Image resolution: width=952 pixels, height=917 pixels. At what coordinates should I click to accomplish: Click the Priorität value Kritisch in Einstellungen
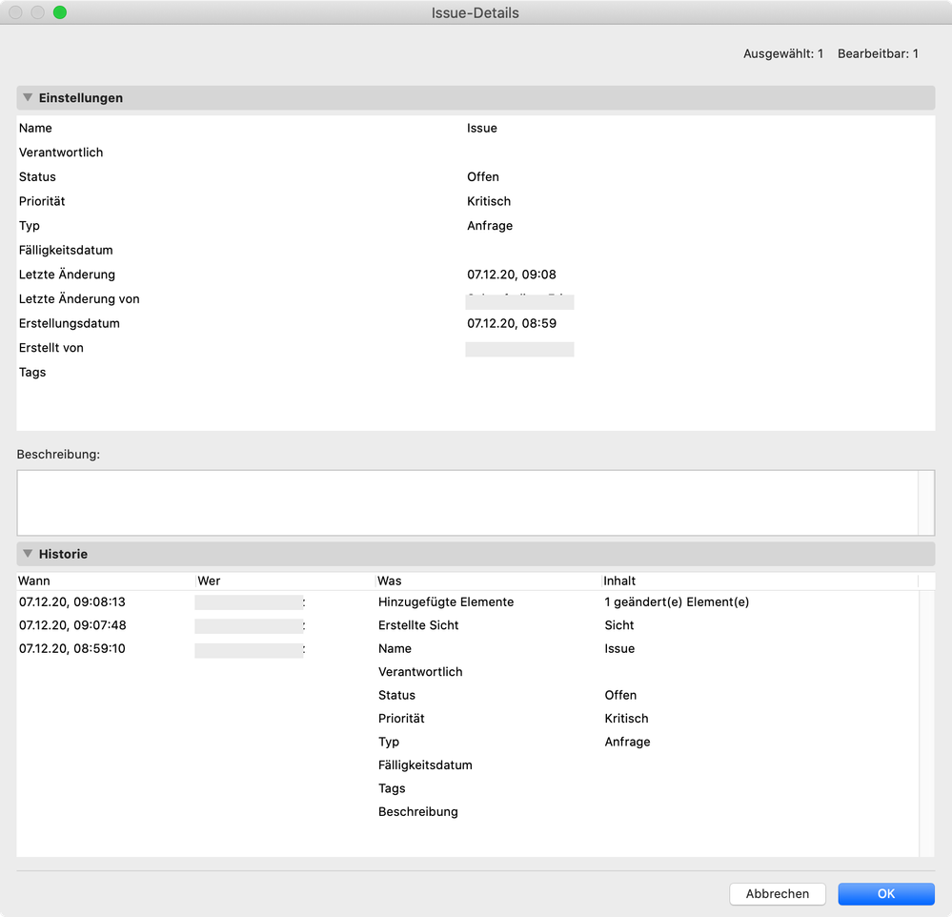(x=489, y=201)
